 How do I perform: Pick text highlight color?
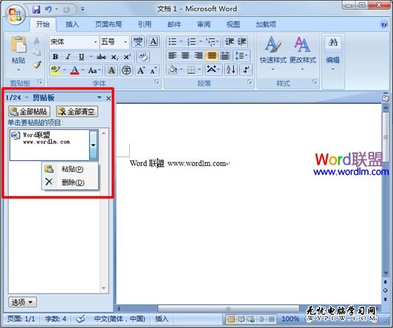coord(55,70)
